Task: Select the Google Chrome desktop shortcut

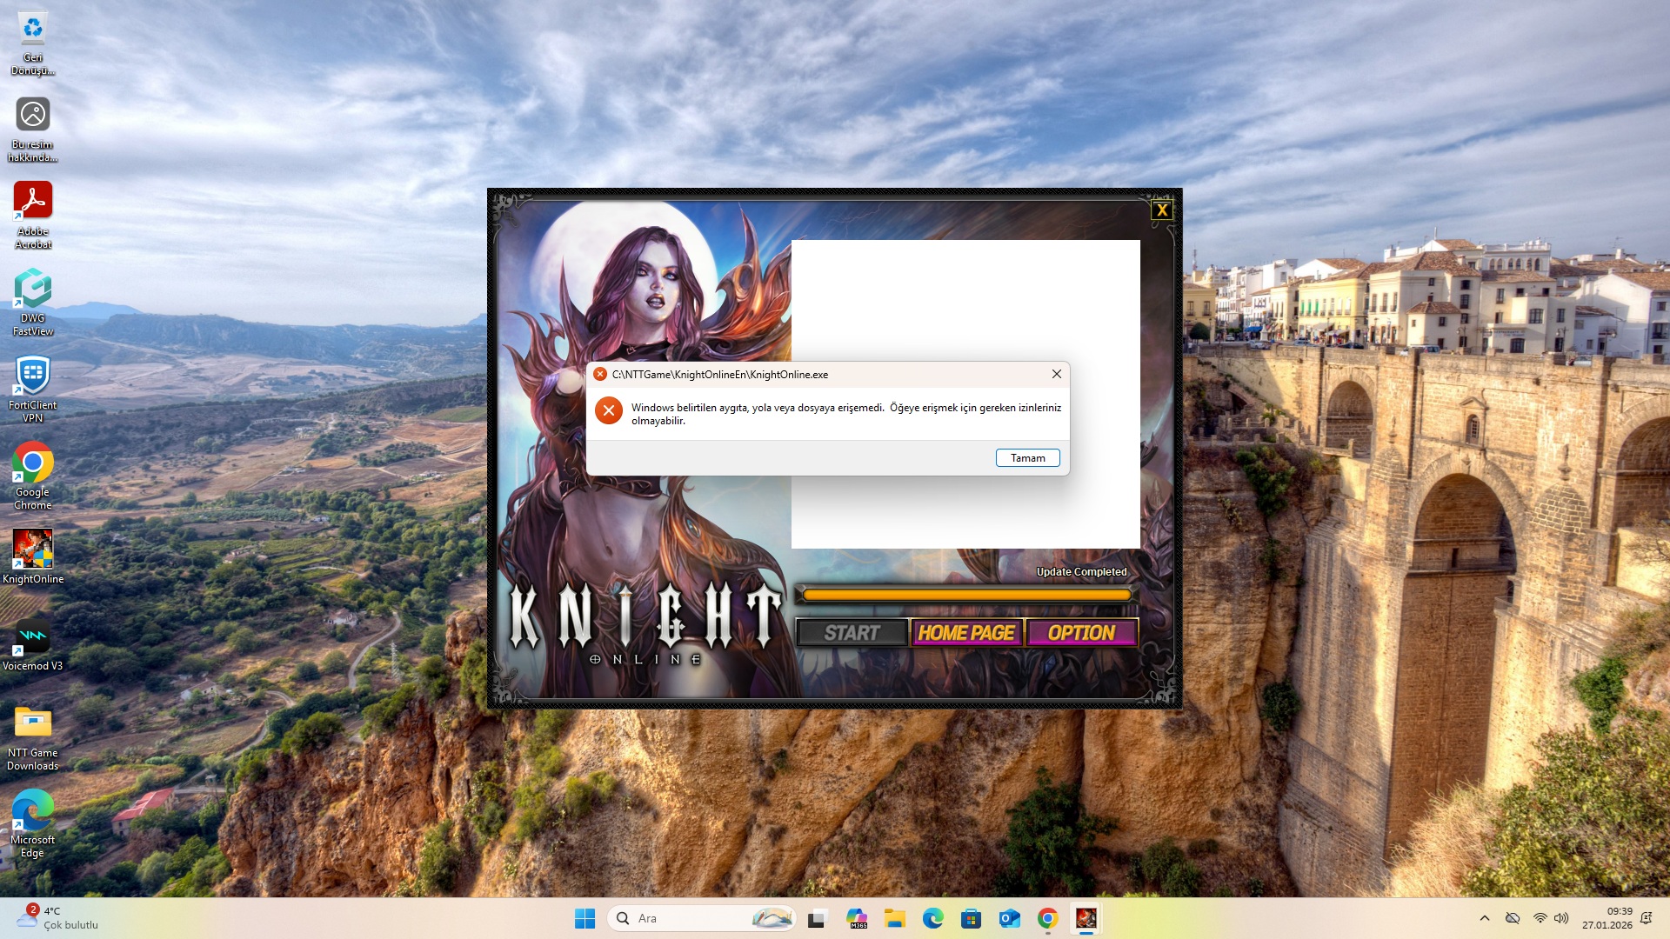Action: coord(33,476)
